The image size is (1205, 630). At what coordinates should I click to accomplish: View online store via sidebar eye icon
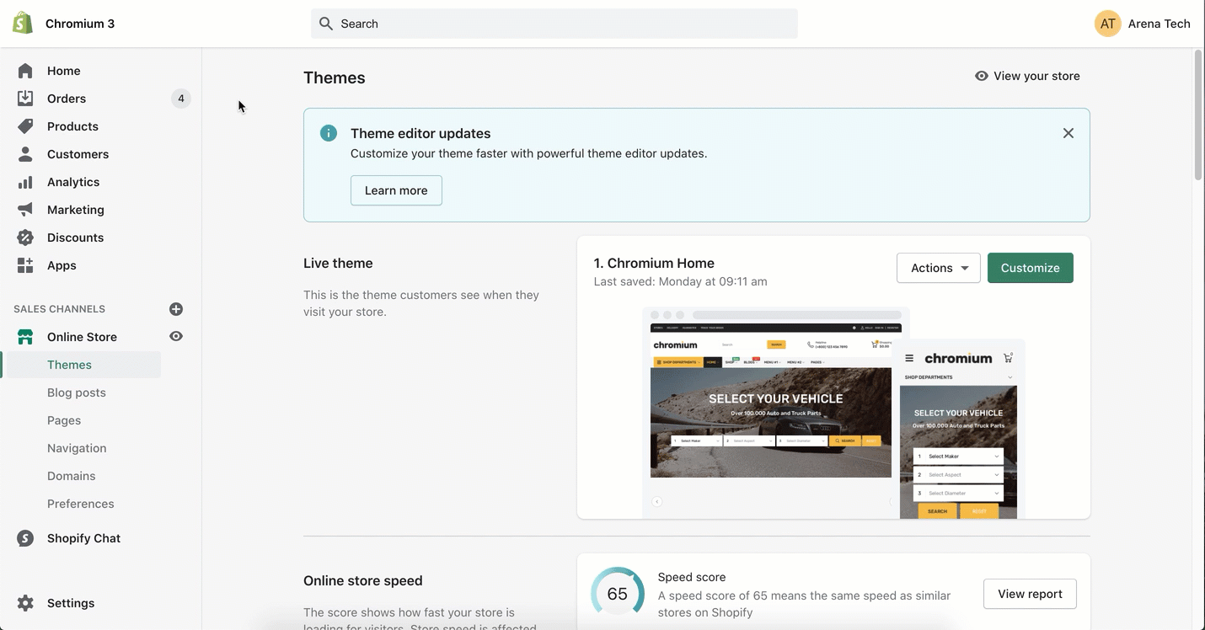pyautogui.click(x=176, y=336)
